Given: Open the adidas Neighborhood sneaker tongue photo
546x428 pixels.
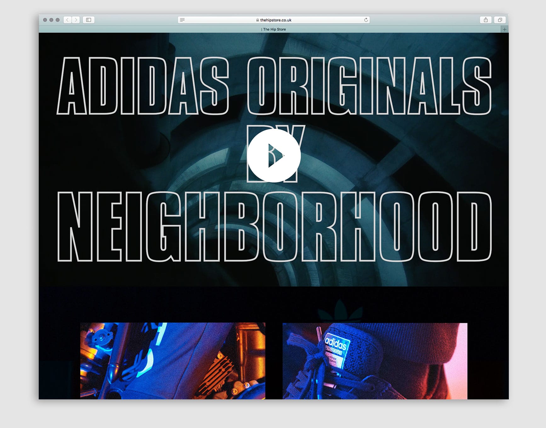Looking at the screenshot, I should pyautogui.click(x=375, y=361).
